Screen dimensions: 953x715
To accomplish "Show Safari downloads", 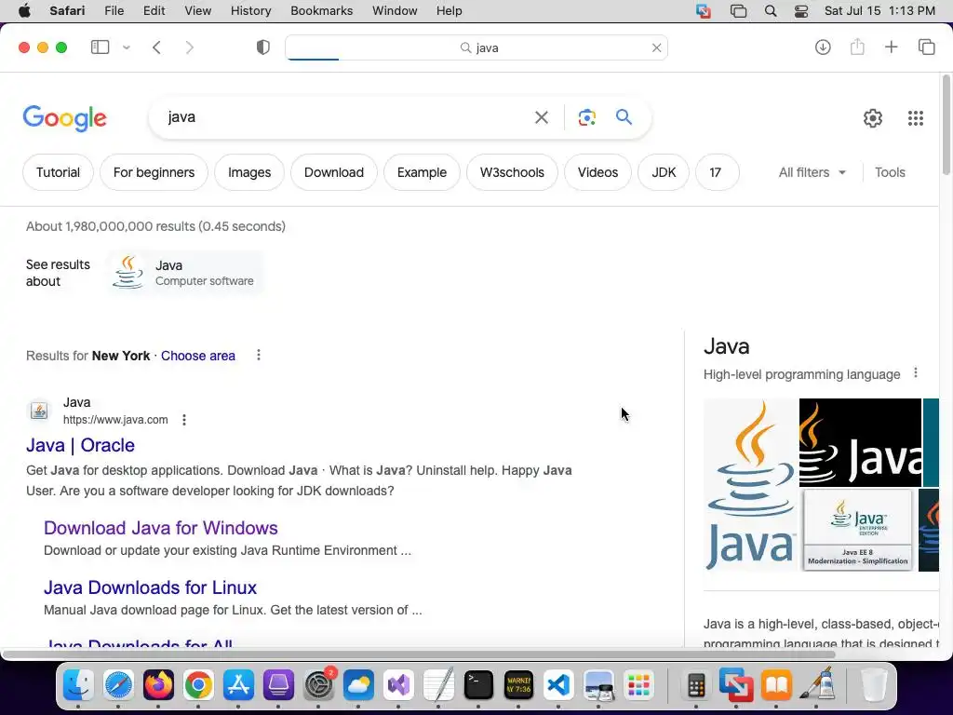I will click(x=823, y=47).
